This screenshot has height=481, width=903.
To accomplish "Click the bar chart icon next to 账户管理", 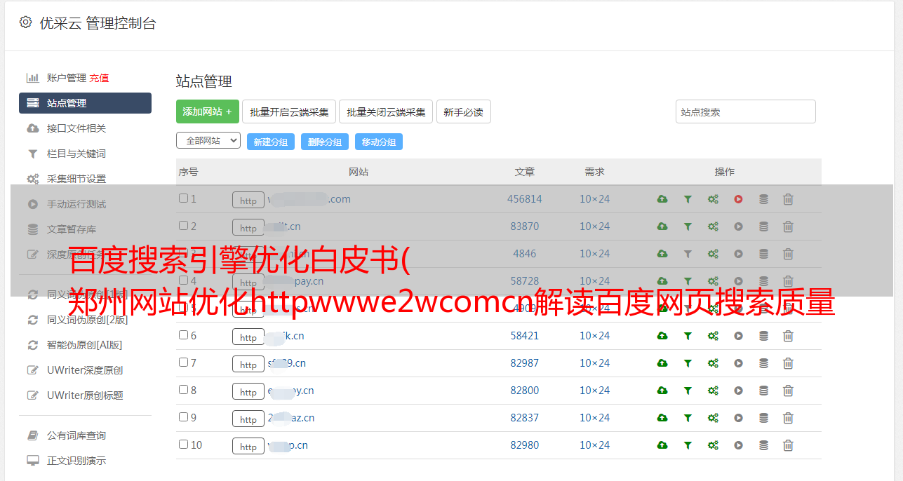I will pos(32,78).
